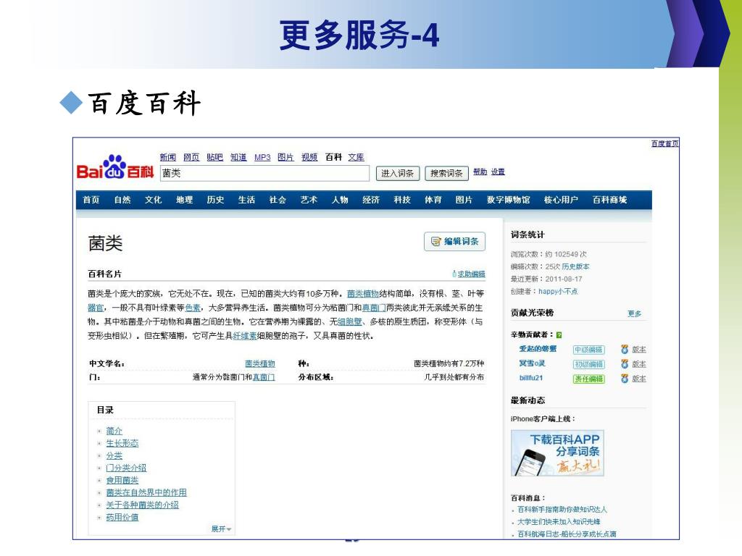Select the 经济 menu item
The image size is (742, 556).
pyautogui.click(x=371, y=200)
